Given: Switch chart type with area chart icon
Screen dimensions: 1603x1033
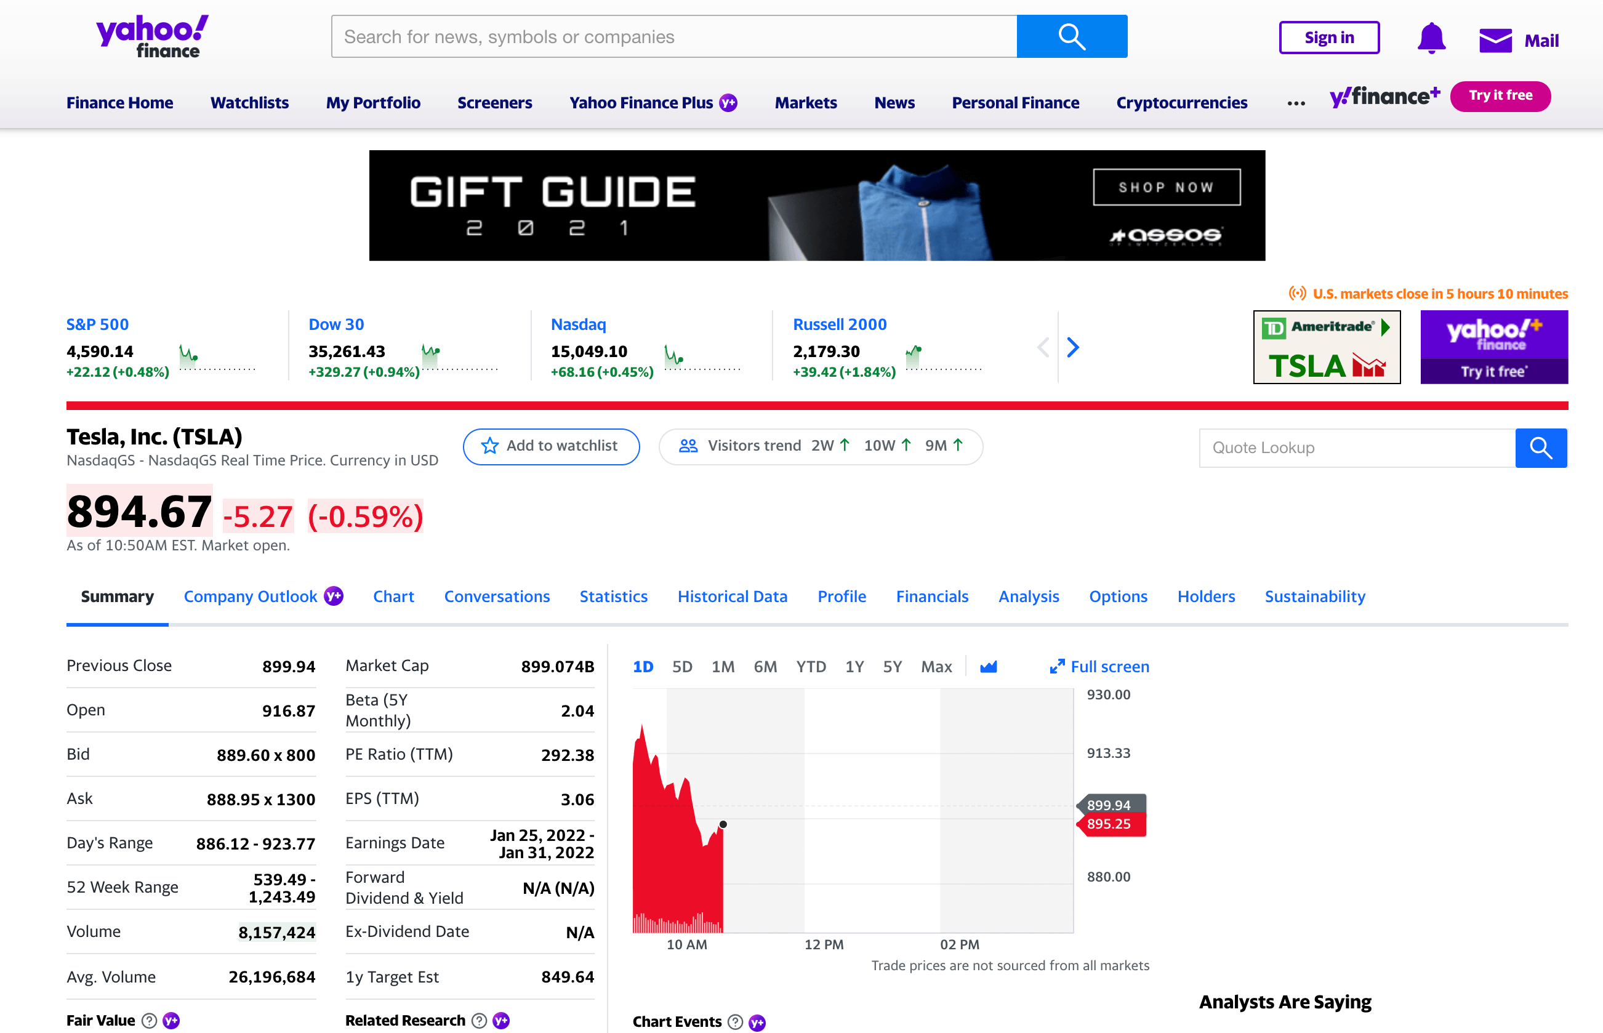Looking at the screenshot, I should 988,667.
